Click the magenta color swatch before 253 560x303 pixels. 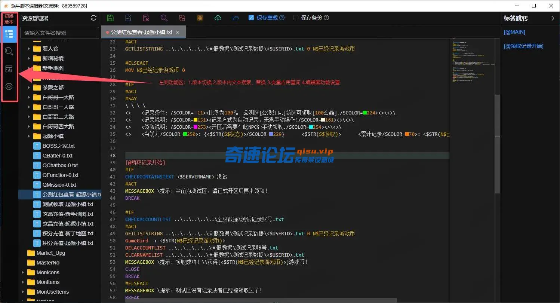click(196, 127)
